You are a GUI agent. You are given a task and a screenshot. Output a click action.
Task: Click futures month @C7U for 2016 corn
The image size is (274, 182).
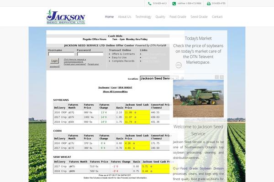point(71,143)
